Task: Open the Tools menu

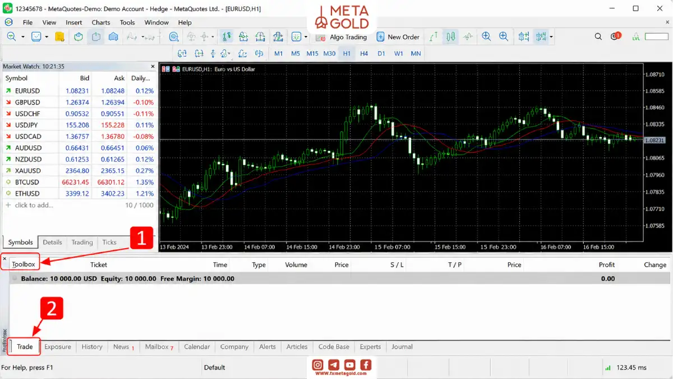Action: click(x=127, y=22)
